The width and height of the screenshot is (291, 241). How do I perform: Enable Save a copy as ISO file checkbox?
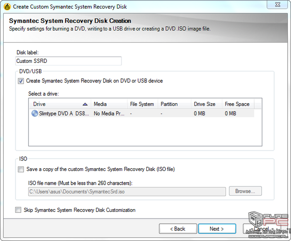pyautogui.click(x=21, y=169)
